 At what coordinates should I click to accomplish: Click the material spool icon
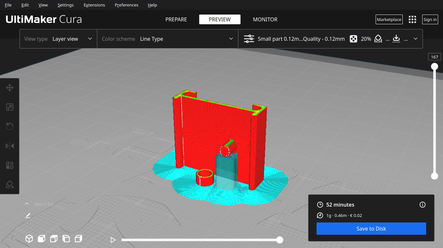pos(320,216)
